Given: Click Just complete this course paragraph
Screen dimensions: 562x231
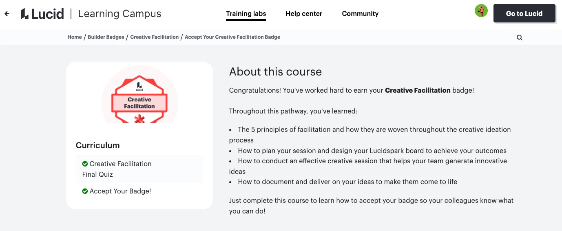Looking at the screenshot, I should 372,206.
